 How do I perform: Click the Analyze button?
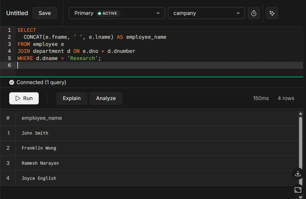[106, 98]
